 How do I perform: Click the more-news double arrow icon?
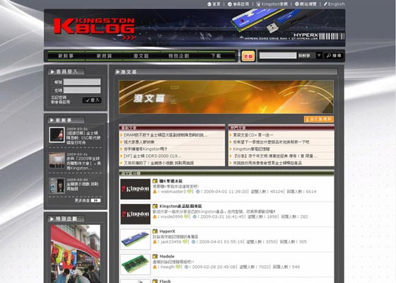click(95, 200)
